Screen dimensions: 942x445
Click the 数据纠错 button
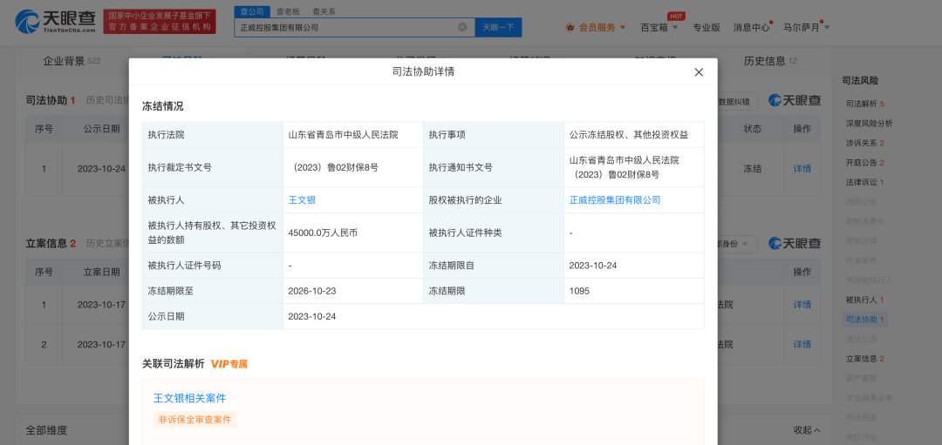coord(735,101)
